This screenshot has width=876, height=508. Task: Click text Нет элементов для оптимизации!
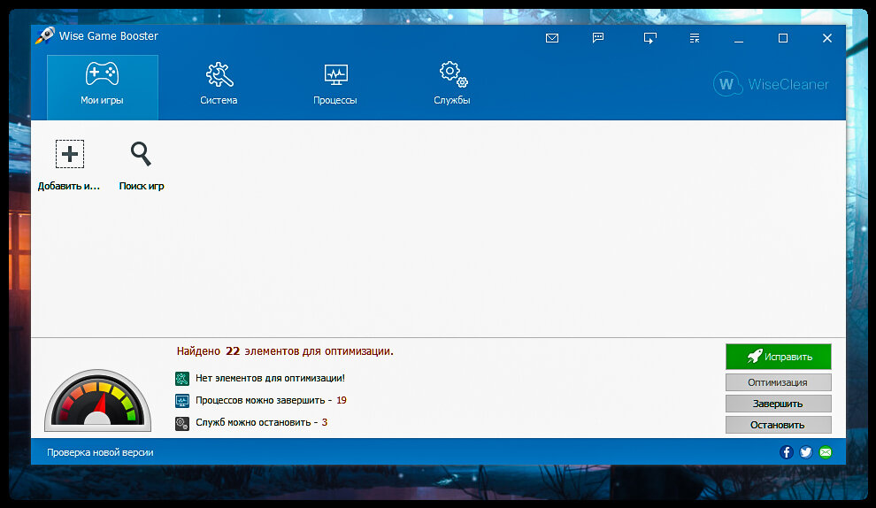pos(271,379)
